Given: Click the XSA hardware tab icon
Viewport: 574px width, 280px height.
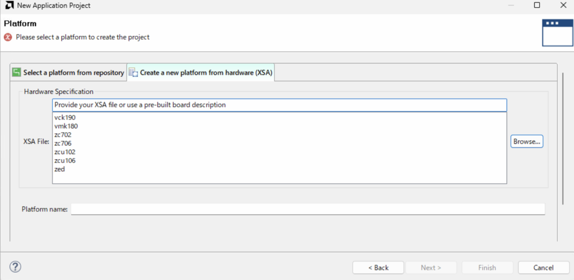Looking at the screenshot, I should [133, 73].
